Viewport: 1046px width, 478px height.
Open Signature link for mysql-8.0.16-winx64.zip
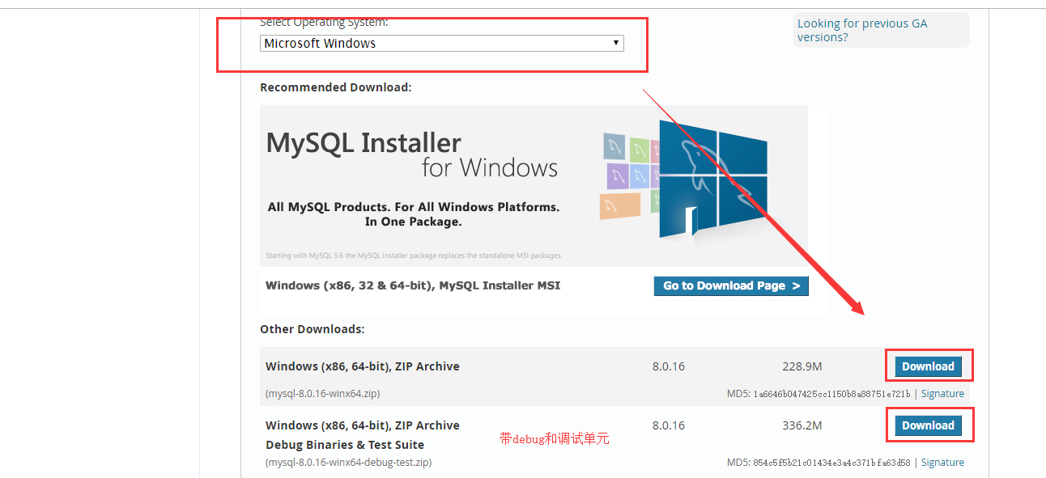(942, 394)
